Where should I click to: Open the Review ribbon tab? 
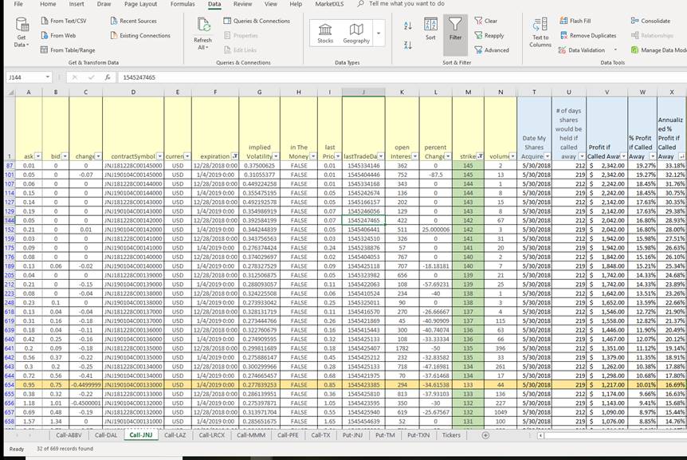coord(242,4)
